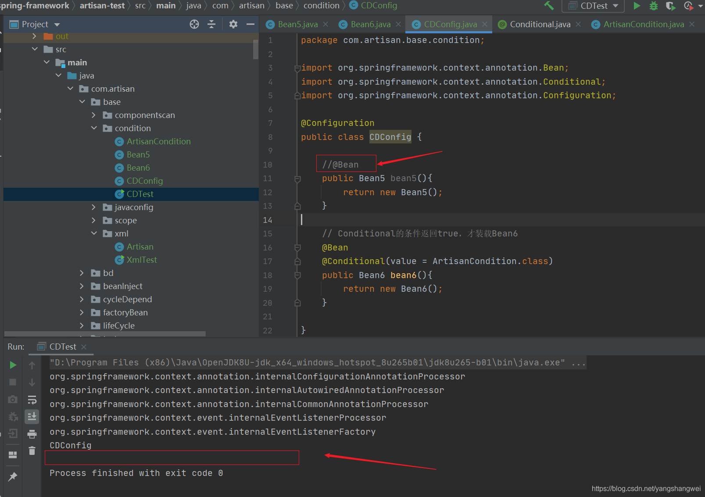The width and height of the screenshot is (705, 497).
Task: Switch to the Bean5.java editor tab
Action: click(x=297, y=24)
